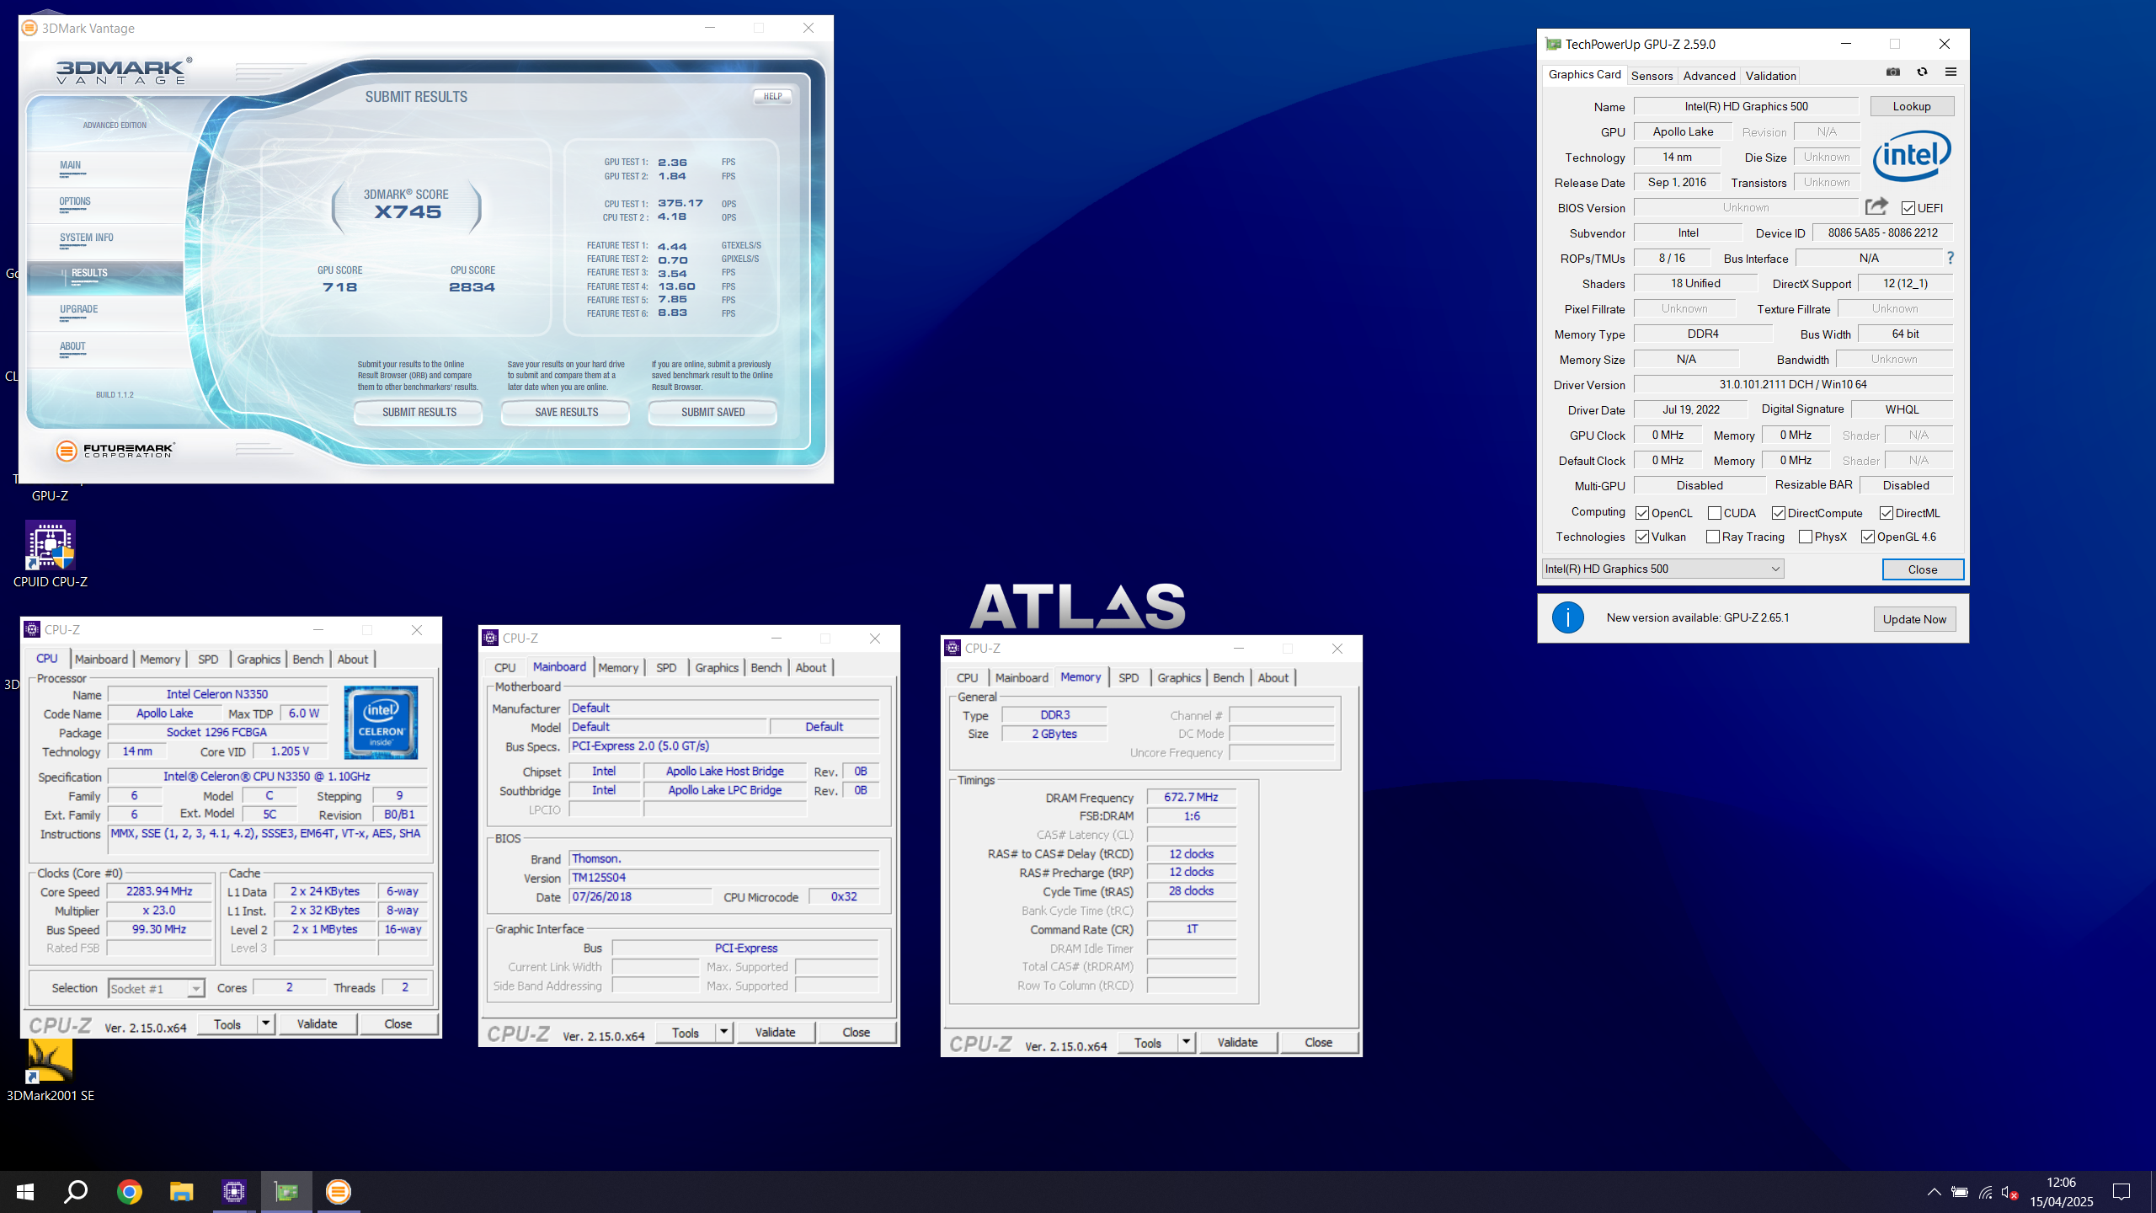
Task: Click the blue info icon in update notice
Action: pos(1568,617)
